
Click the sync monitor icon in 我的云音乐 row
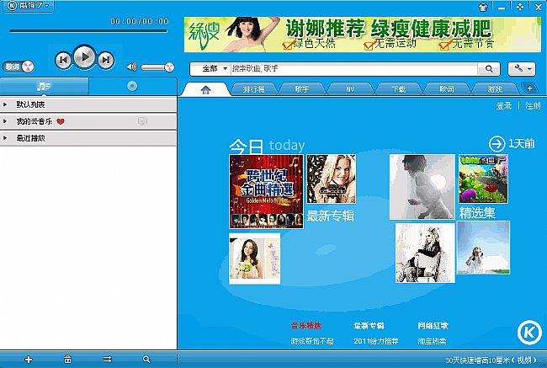[142, 121]
